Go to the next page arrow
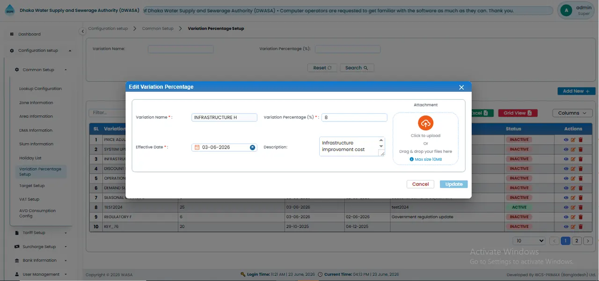 [588, 241]
